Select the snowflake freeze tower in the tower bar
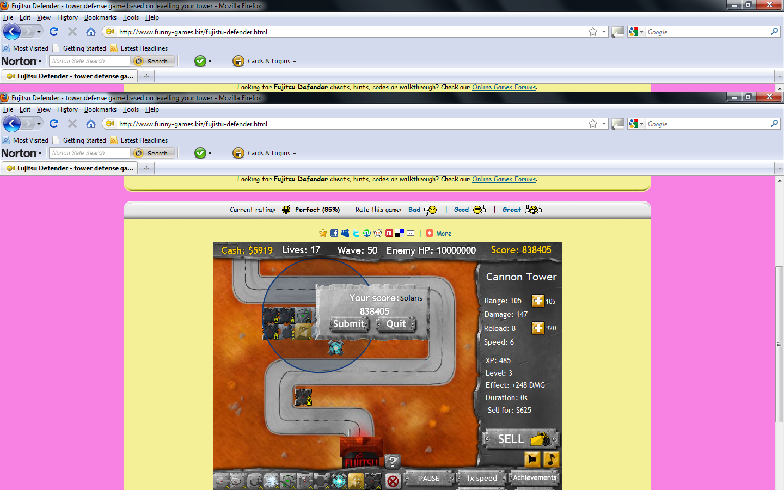Screen dimensions: 784x490 click(x=272, y=481)
